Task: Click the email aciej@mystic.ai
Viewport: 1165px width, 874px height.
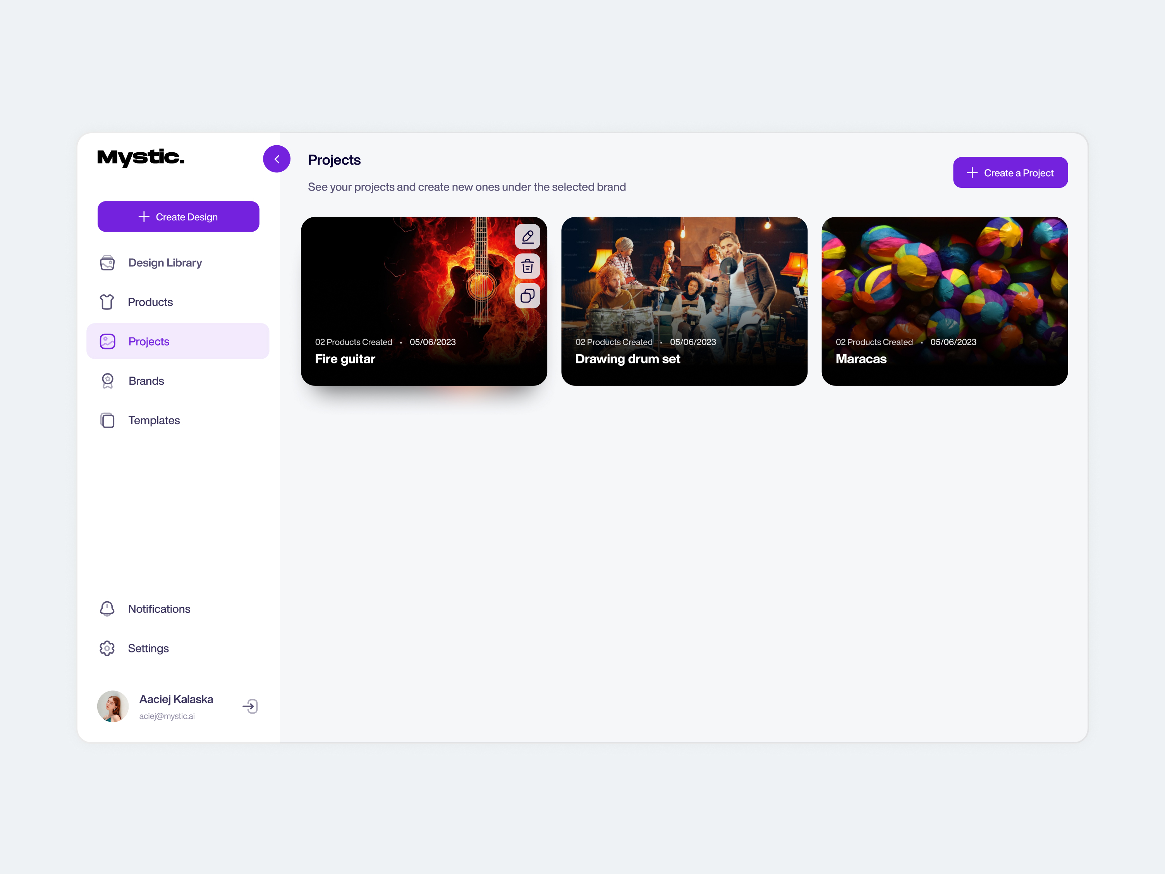Action: click(167, 716)
